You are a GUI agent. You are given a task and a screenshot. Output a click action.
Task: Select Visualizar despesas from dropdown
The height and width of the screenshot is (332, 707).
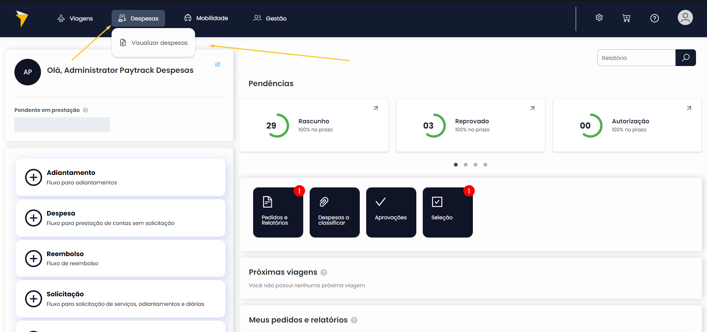tap(153, 42)
